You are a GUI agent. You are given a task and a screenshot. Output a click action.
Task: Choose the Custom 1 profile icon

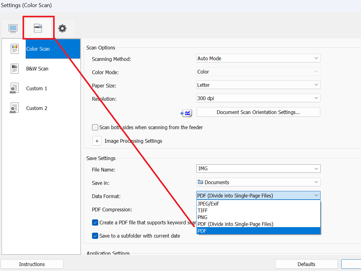(15, 88)
